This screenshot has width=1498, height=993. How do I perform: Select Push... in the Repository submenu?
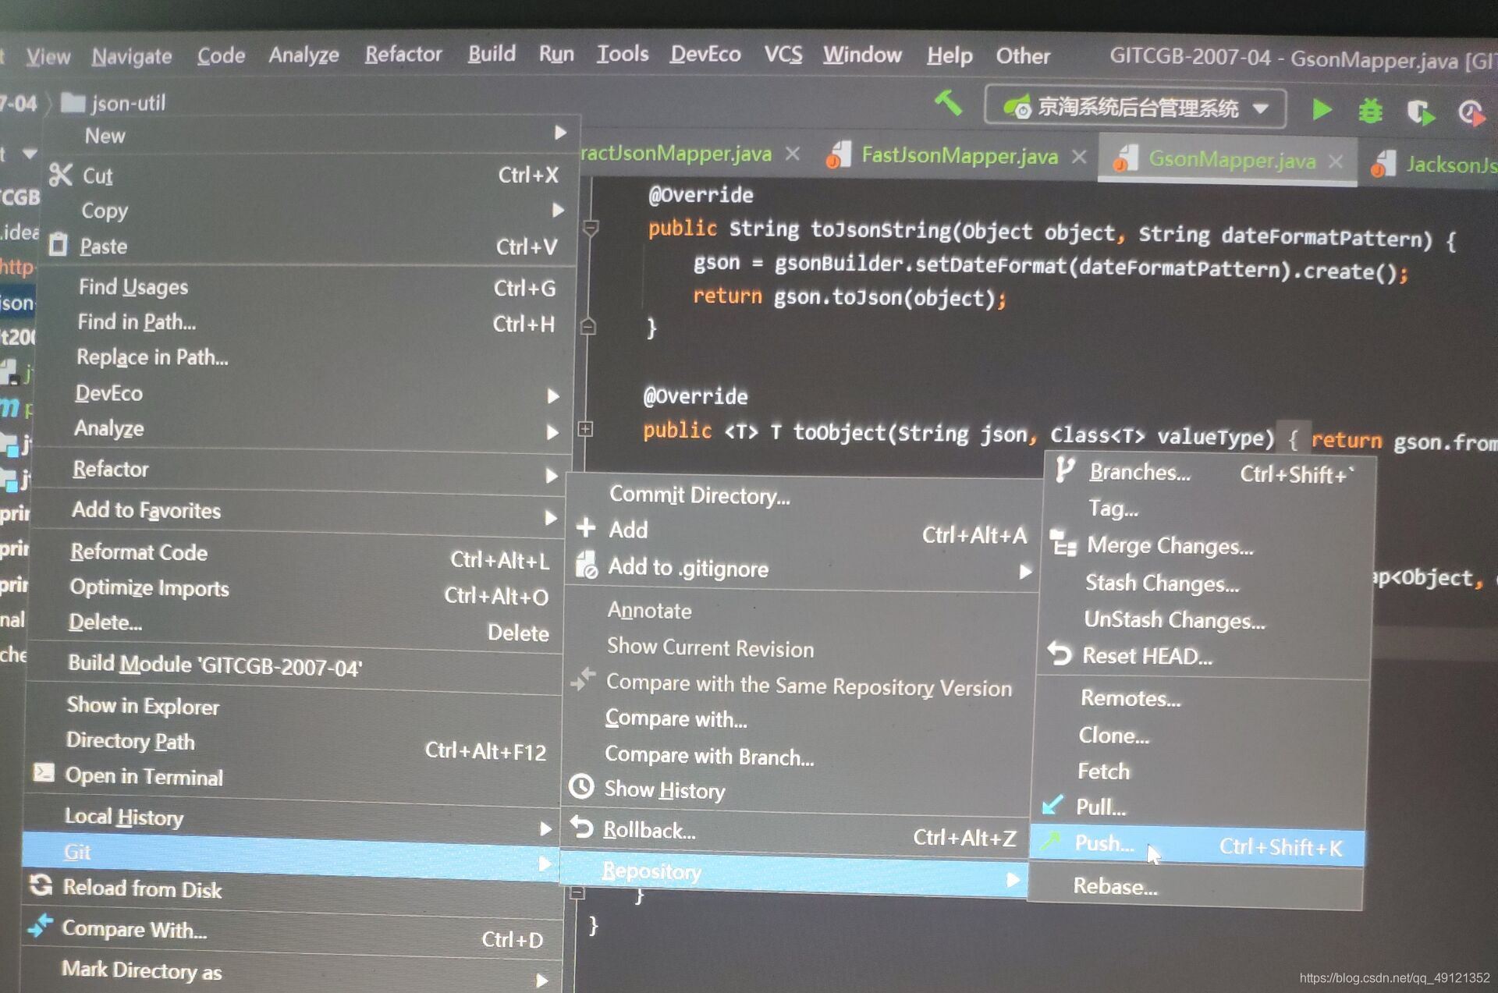click(1104, 843)
